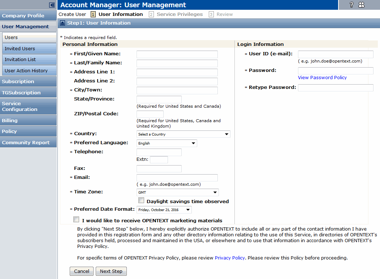
Task: Click the '(Required for United States and Canada)' hint
Action: 178,106
